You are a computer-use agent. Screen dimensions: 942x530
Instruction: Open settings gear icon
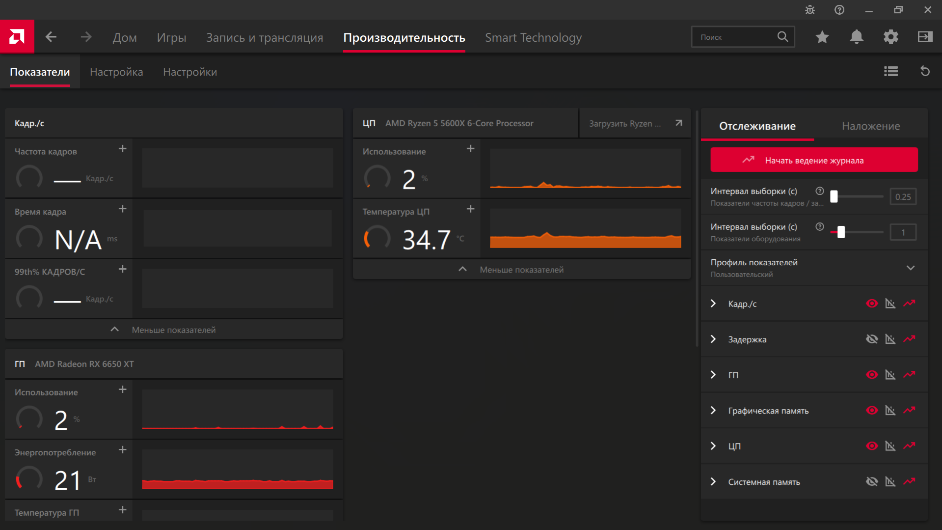click(x=890, y=37)
